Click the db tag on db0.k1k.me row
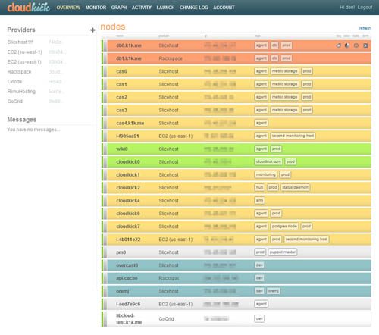 pos(274,45)
